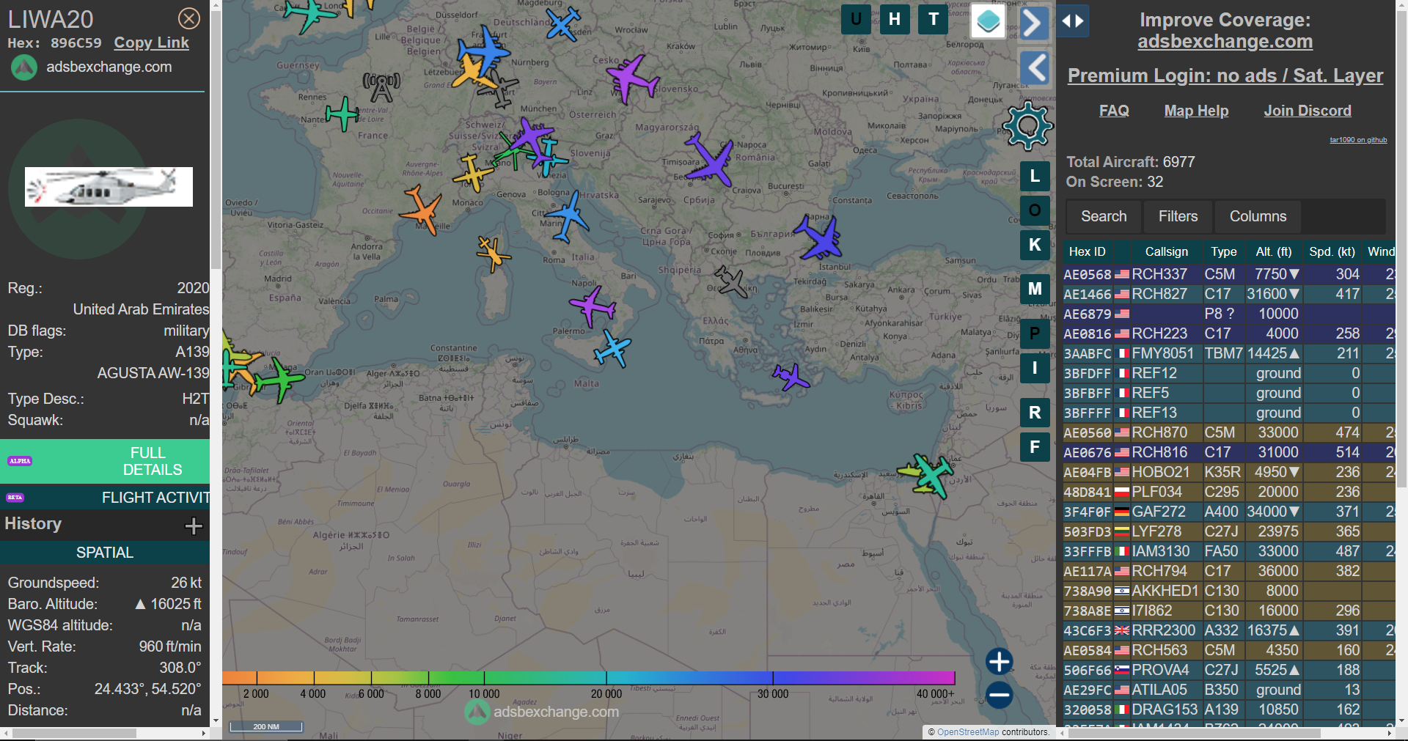This screenshot has height=741, width=1408.
Task: Select the orange aircraft near Marseille
Action: click(x=422, y=210)
